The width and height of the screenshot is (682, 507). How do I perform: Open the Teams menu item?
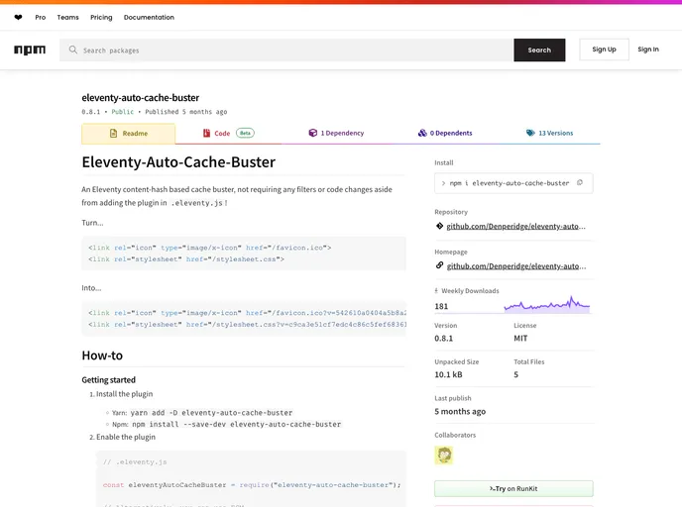(x=67, y=18)
